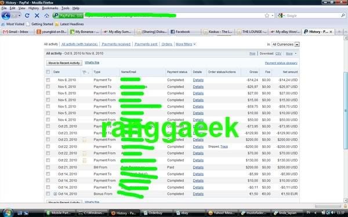Click the Firefox back arrow button
The height and width of the screenshot is (217, 348).
[x=6, y=16]
